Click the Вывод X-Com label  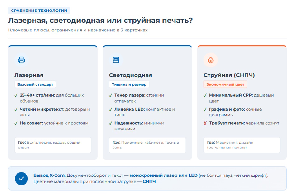click(x=50, y=175)
